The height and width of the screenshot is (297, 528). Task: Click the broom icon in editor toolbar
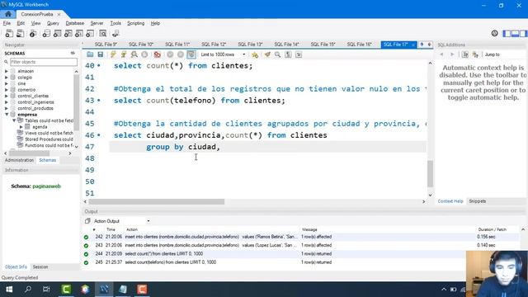[x=267, y=54]
